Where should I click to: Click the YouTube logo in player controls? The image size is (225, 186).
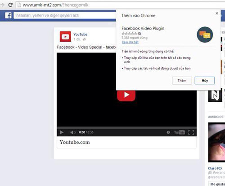pyautogui.click(x=180, y=132)
